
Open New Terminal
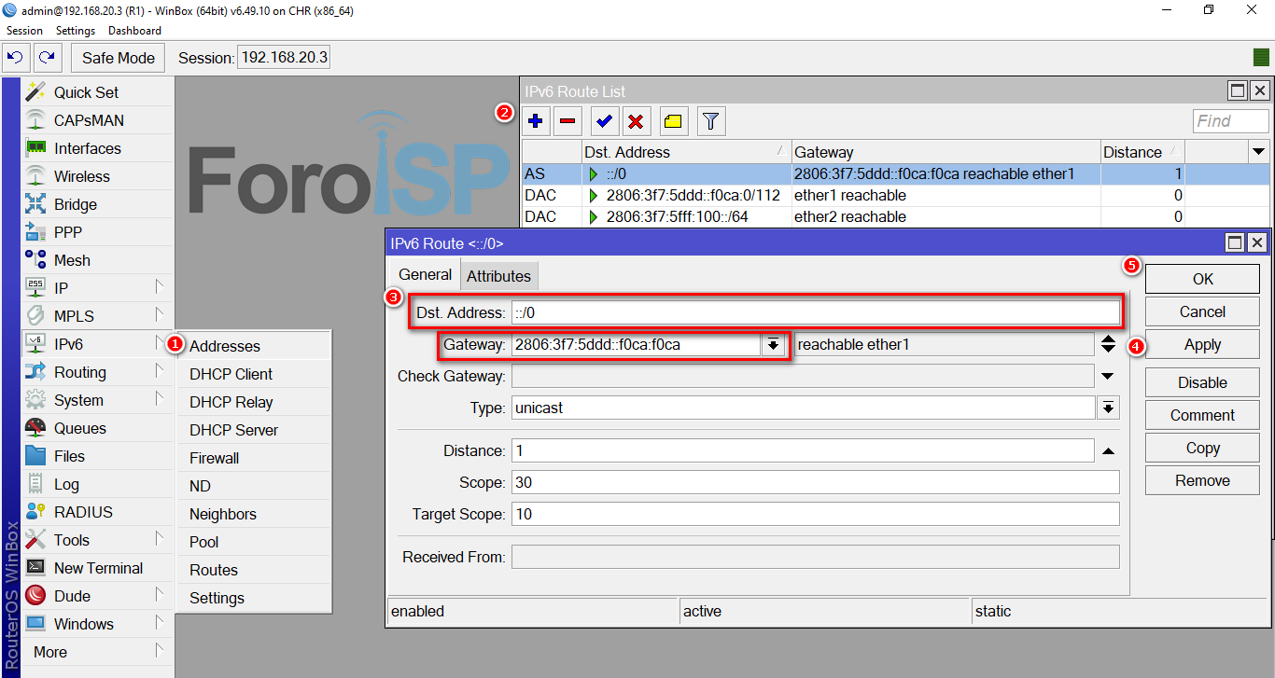pos(98,568)
